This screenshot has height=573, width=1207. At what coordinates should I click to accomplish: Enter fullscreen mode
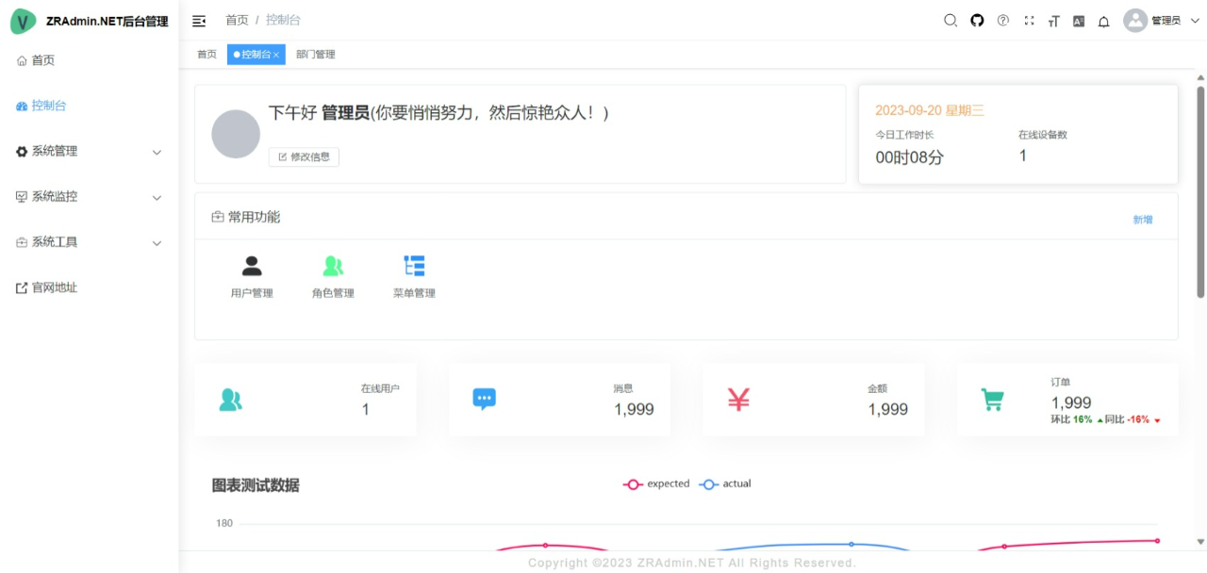click(1028, 20)
